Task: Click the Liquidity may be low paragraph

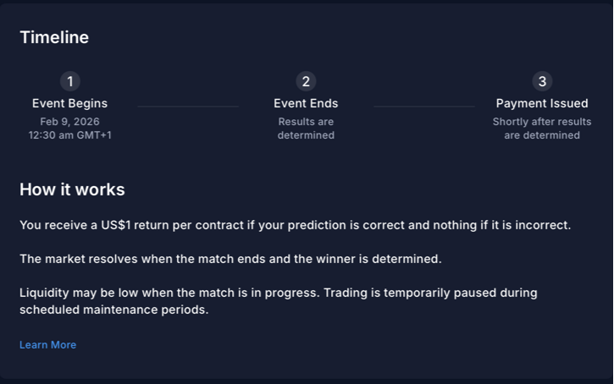Action: tap(279, 301)
